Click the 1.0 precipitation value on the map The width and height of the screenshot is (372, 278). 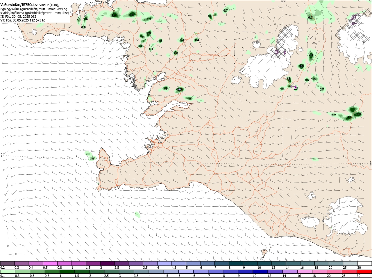click(x=79, y=20)
